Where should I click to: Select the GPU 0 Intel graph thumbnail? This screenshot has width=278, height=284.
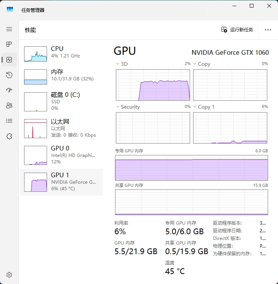tap(36, 155)
